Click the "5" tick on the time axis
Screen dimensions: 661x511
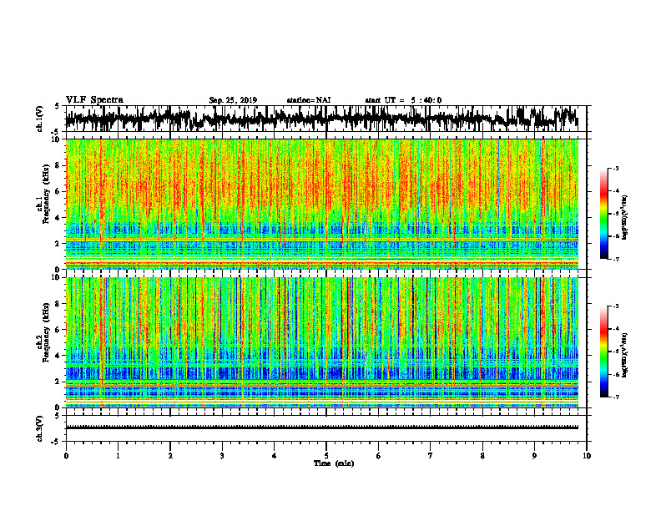pos(326,456)
